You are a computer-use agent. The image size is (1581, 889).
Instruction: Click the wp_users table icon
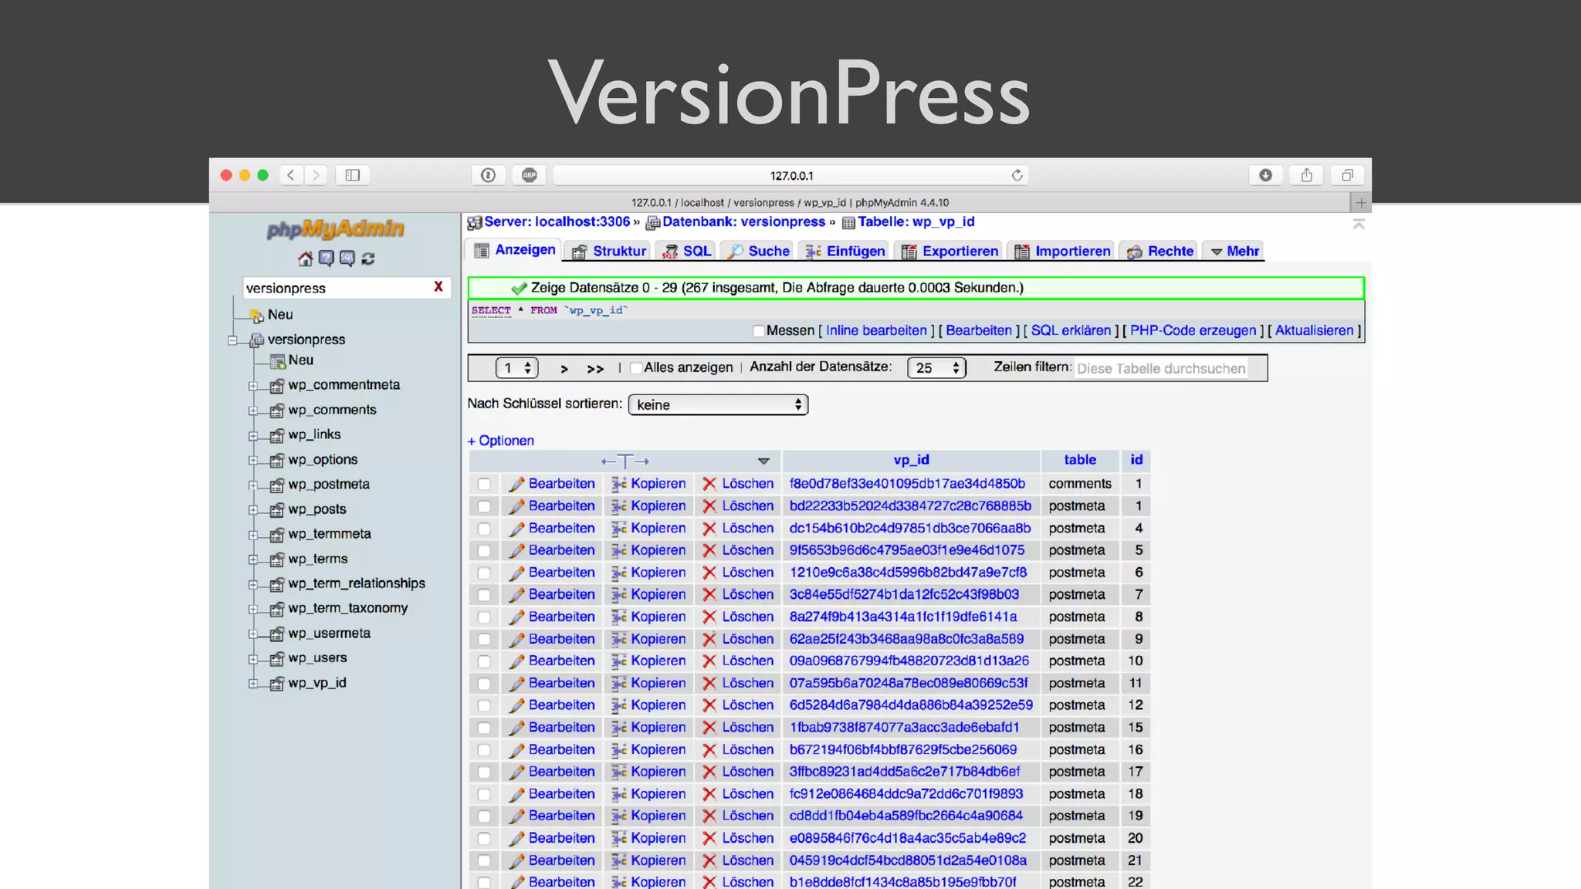pos(277,659)
